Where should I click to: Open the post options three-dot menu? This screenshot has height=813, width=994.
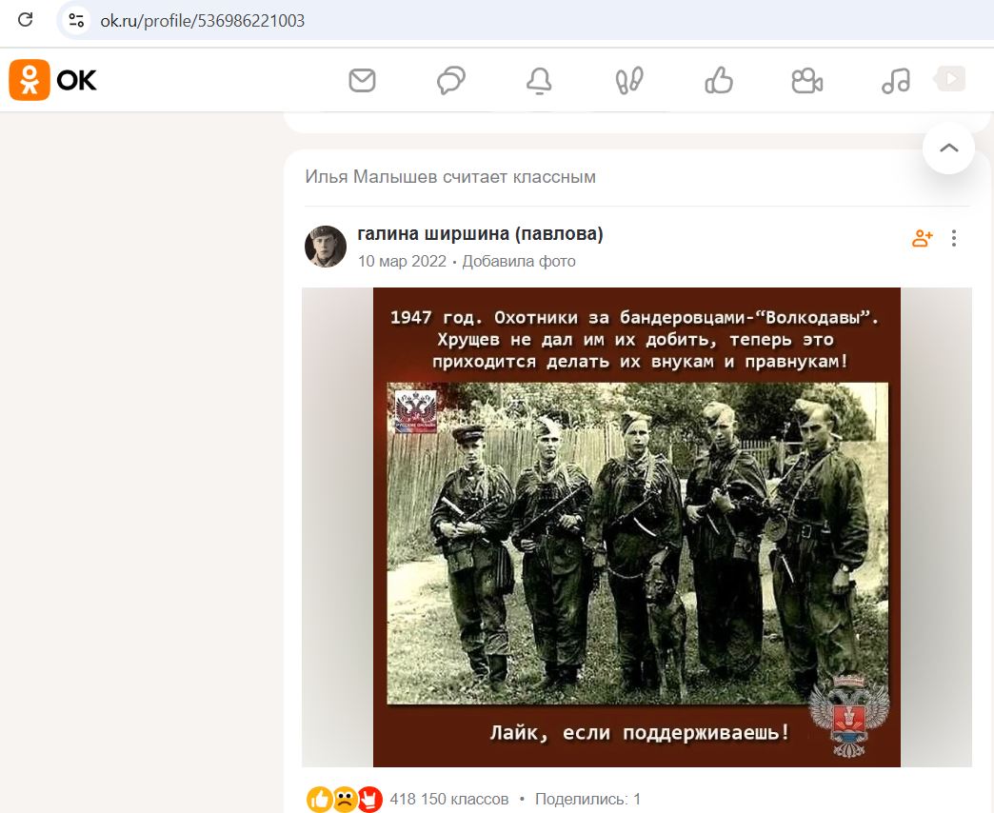click(954, 238)
